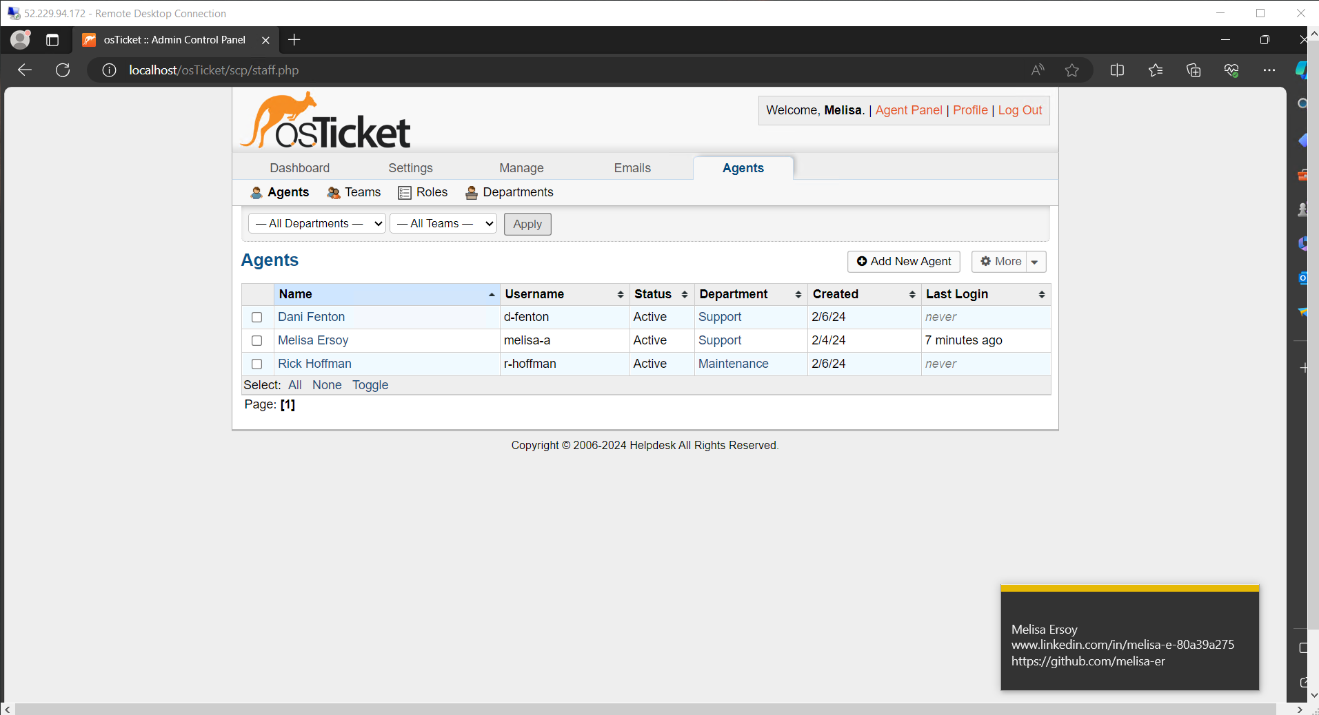
Task: Click the site information icon in the address bar
Action: point(109,70)
